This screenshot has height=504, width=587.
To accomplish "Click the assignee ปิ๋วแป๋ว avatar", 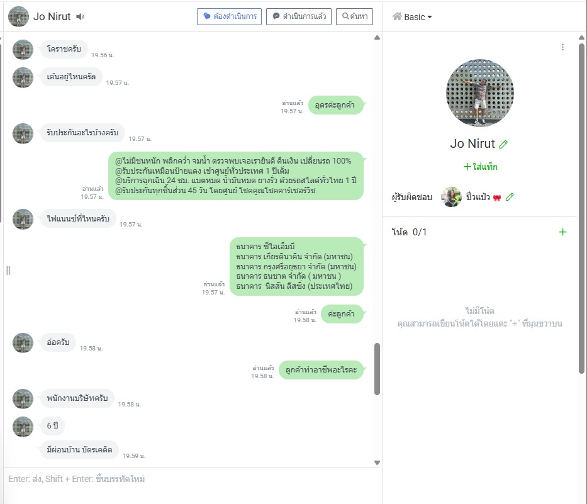I will click(451, 197).
